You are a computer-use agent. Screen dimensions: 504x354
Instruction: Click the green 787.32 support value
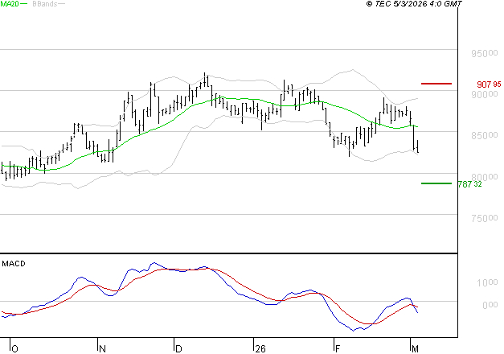[470, 184]
